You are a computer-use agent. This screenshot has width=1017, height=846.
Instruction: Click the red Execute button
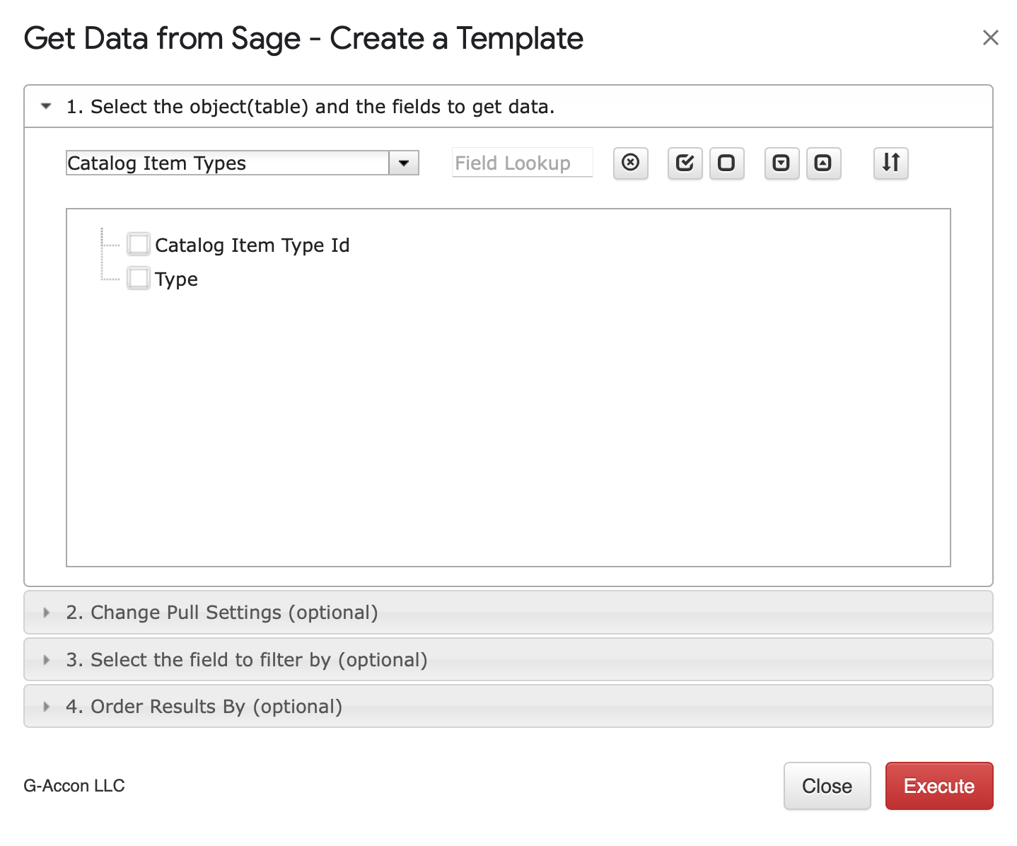click(x=939, y=786)
